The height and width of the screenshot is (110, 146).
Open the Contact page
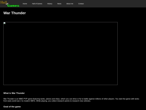pos(81,4)
